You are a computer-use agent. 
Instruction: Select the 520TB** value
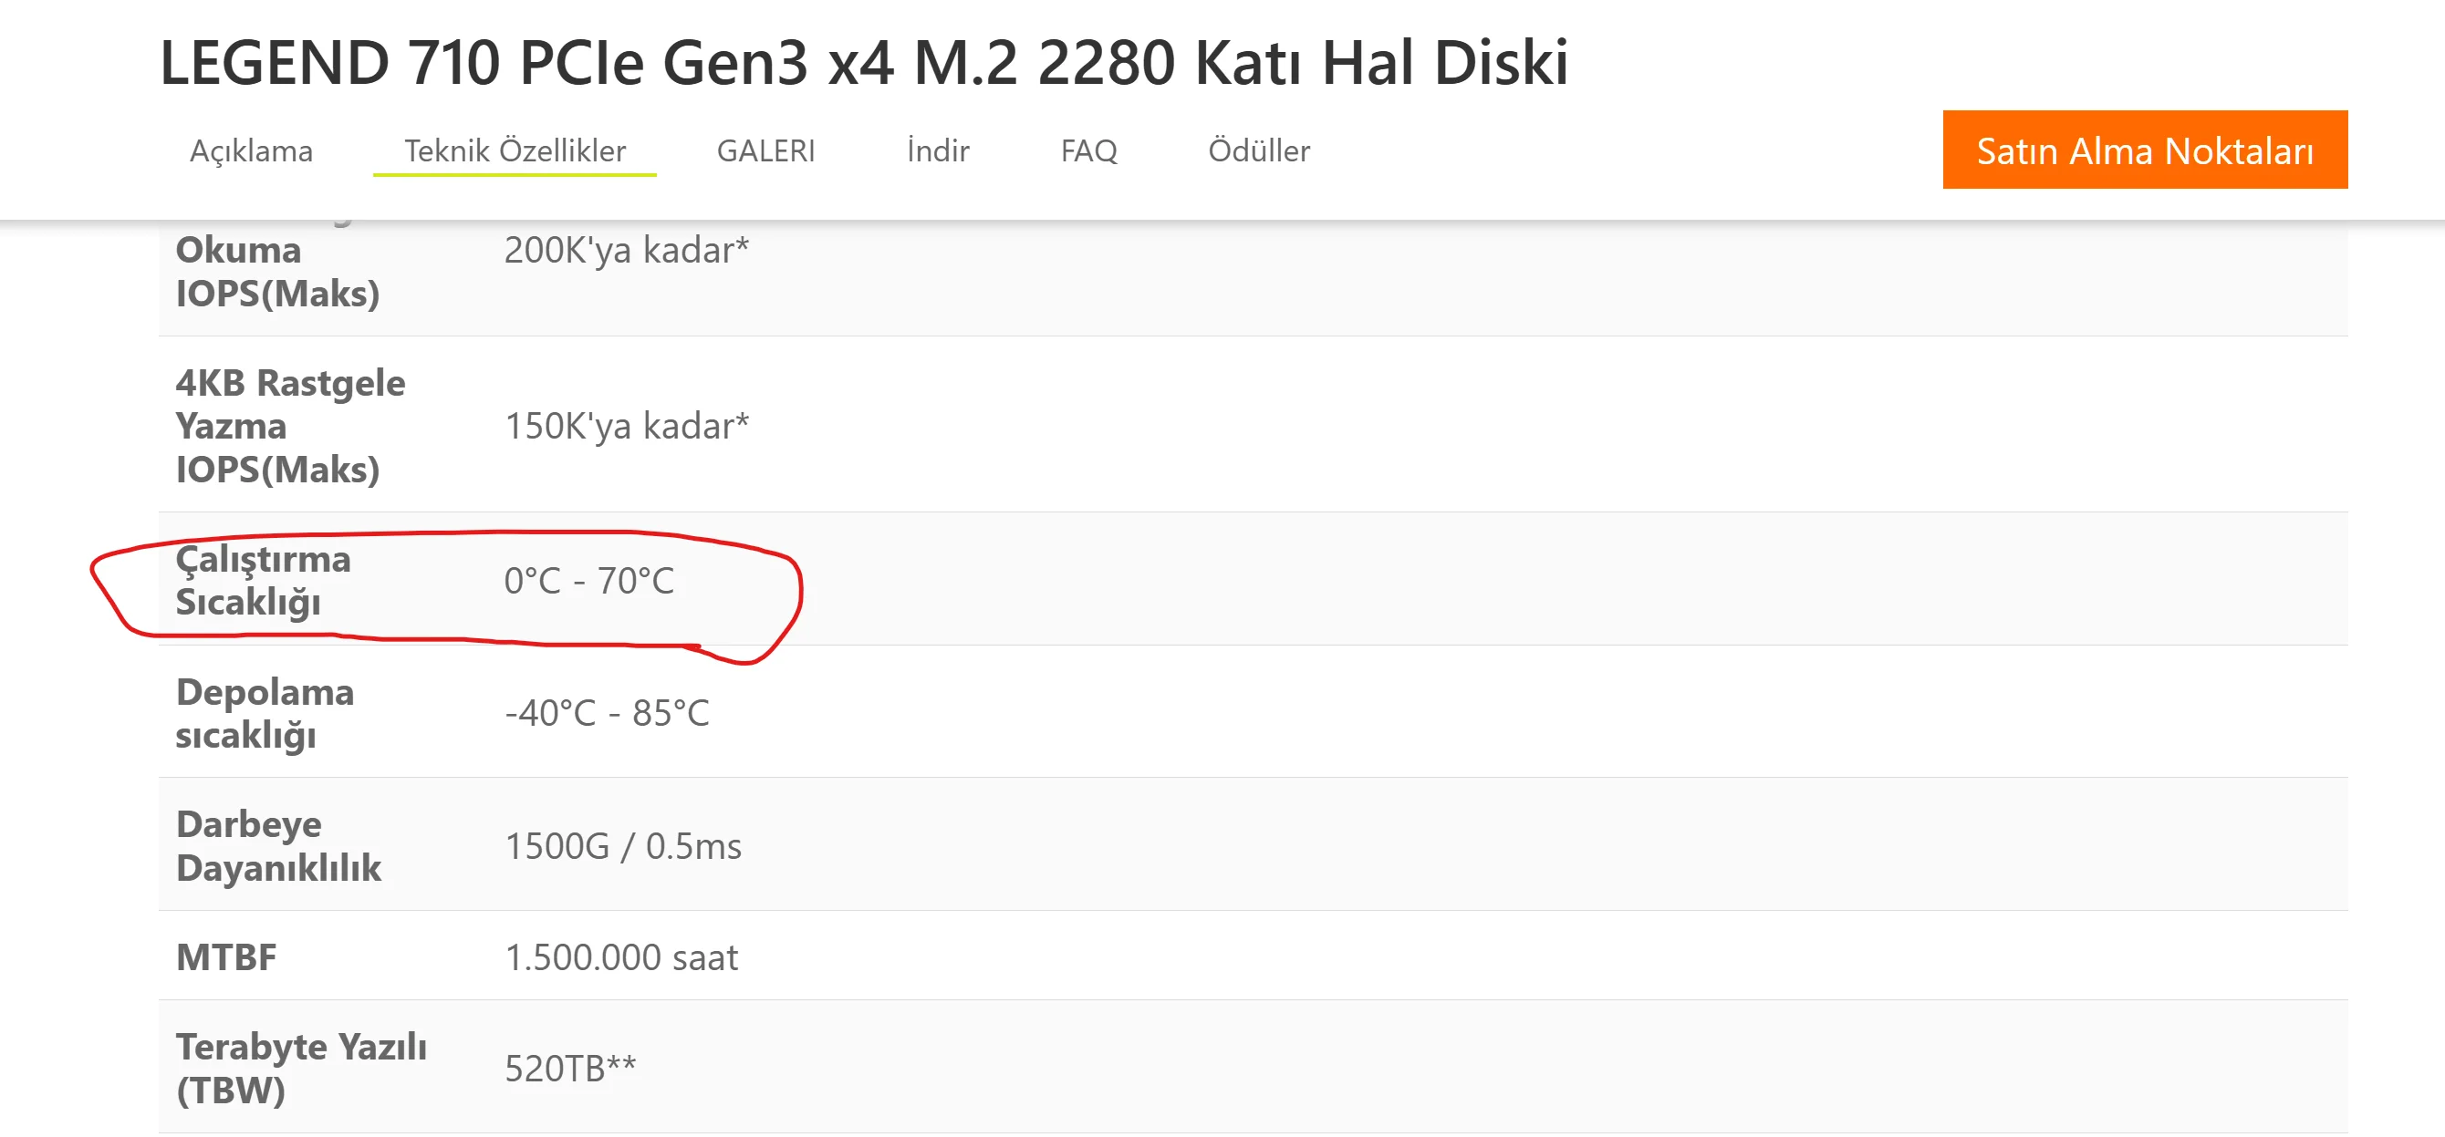click(x=569, y=1069)
